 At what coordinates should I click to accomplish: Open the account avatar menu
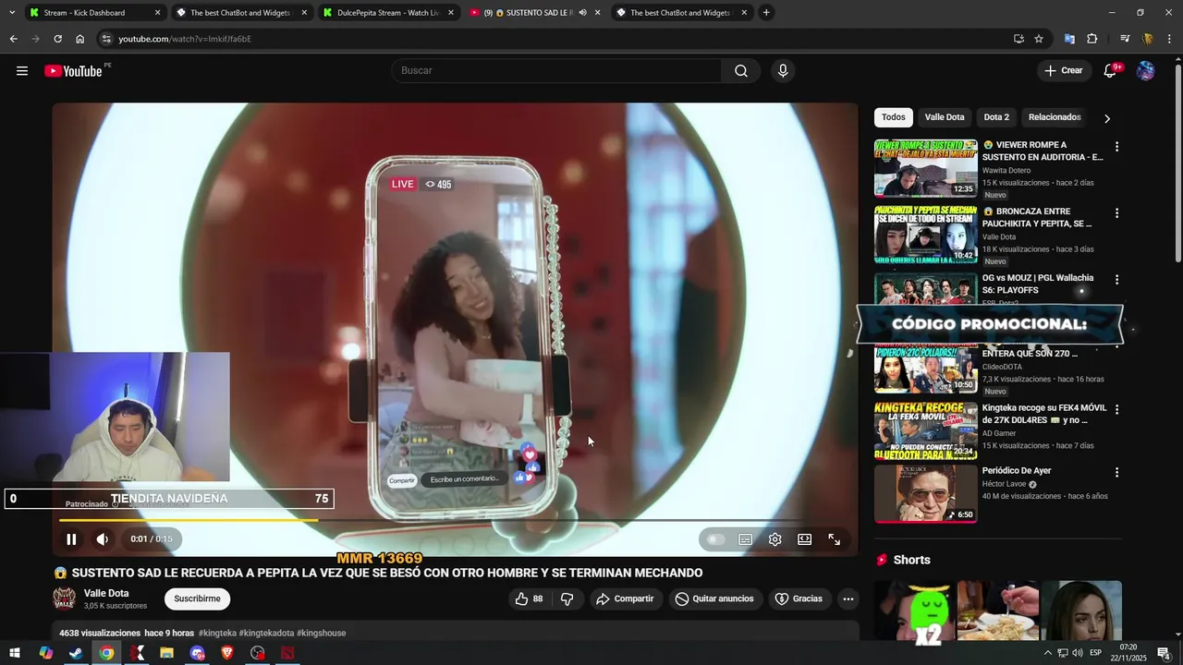point(1145,71)
